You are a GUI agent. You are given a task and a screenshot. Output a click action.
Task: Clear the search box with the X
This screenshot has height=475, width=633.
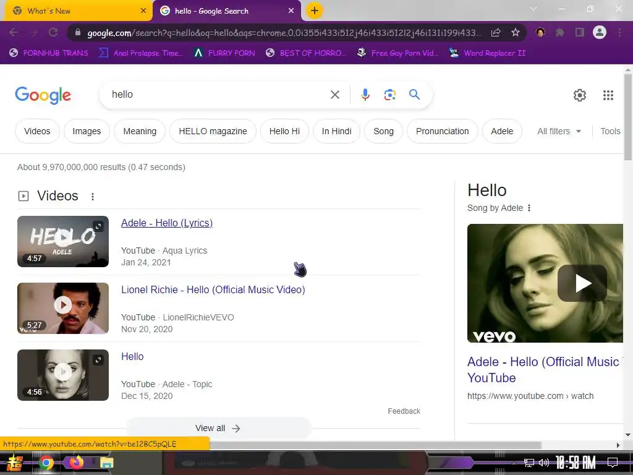click(334, 95)
